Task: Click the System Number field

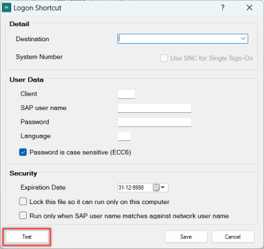Action: [x=127, y=57]
